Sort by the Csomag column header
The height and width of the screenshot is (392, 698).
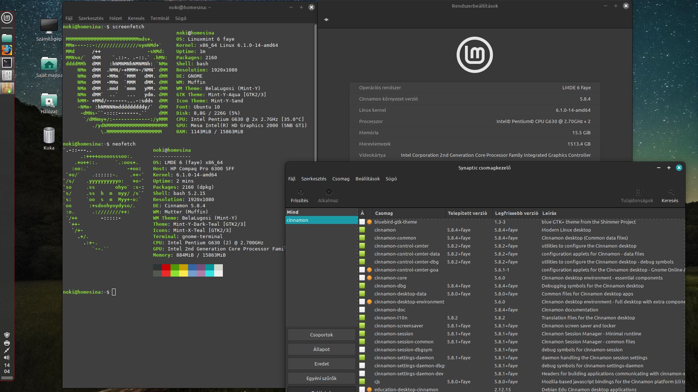click(x=409, y=213)
